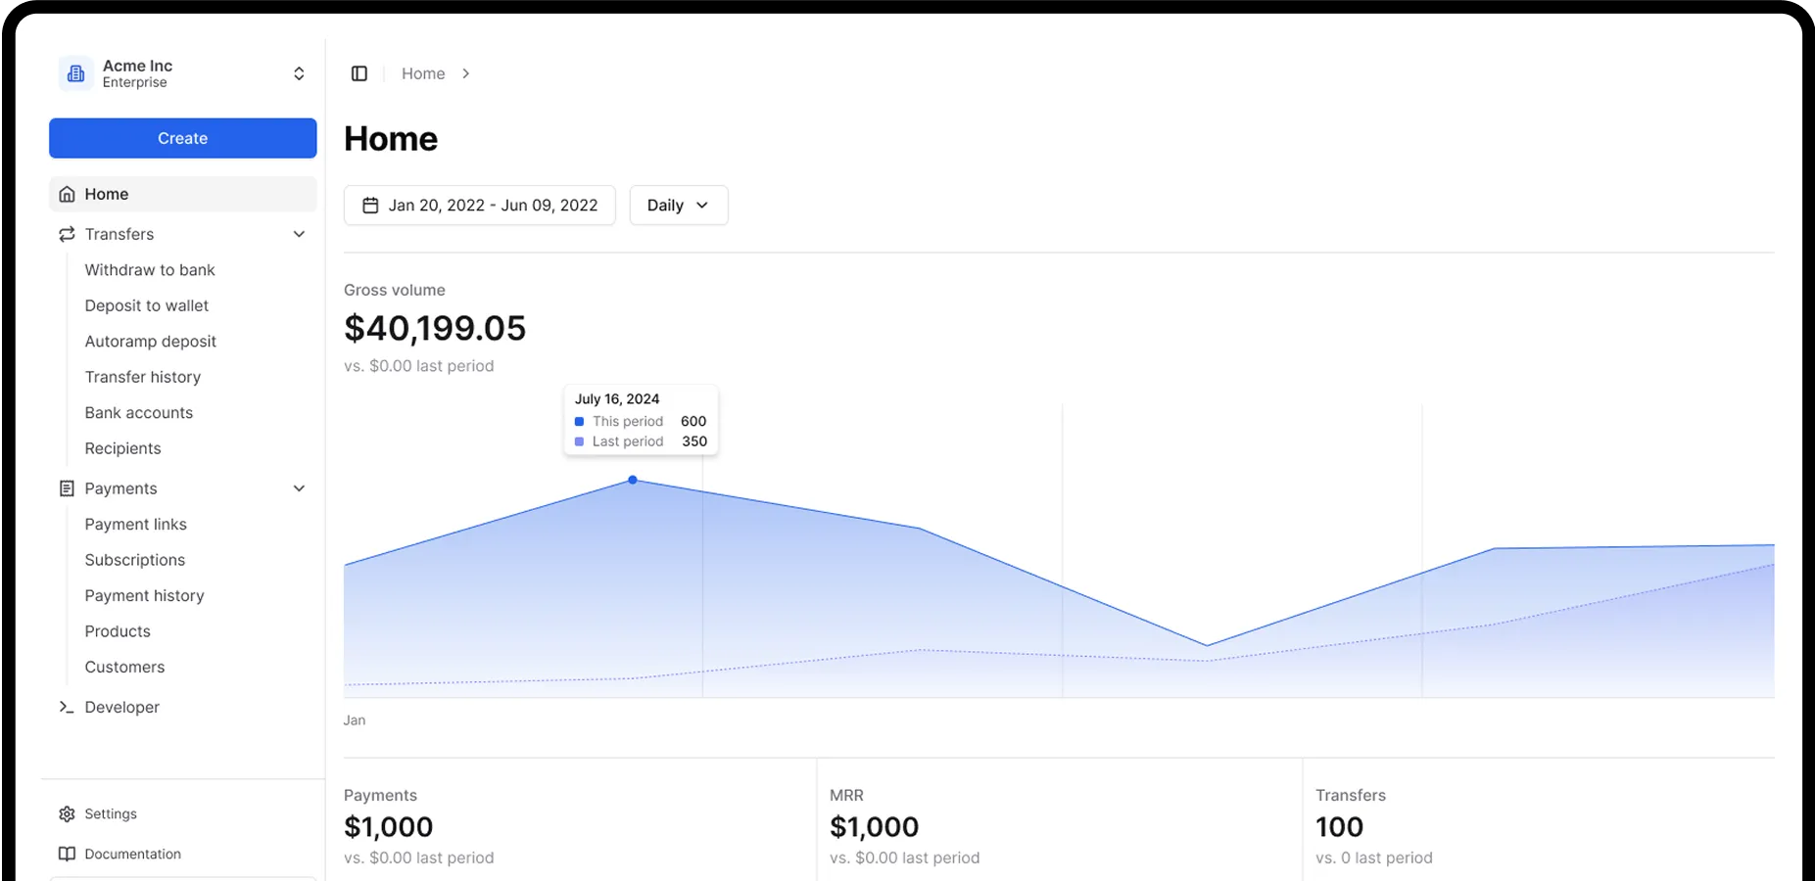
Task: Click the Jan axis label on chart
Action: pyautogui.click(x=355, y=720)
